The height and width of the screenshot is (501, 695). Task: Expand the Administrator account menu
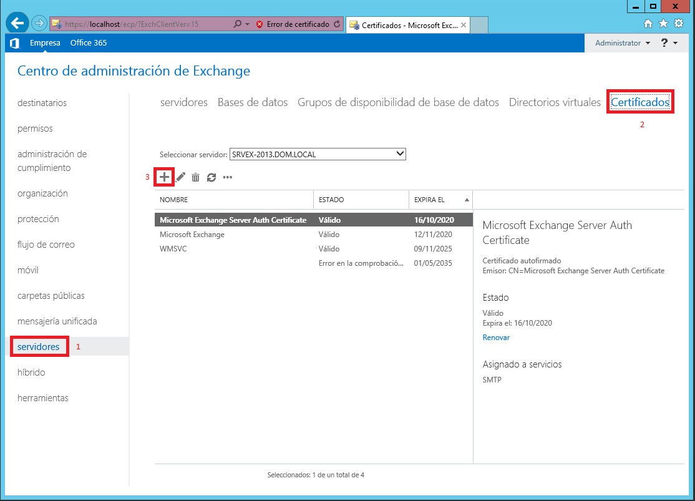[x=621, y=42]
